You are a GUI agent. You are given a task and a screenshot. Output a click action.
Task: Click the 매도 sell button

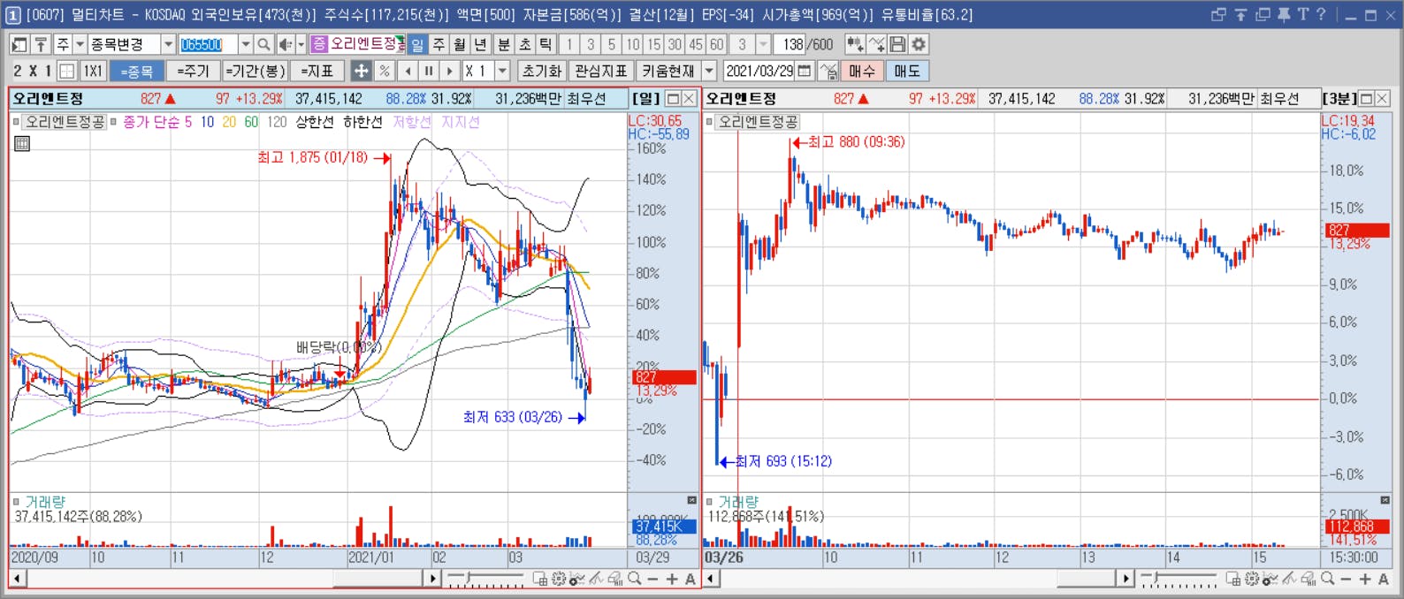[x=907, y=71]
